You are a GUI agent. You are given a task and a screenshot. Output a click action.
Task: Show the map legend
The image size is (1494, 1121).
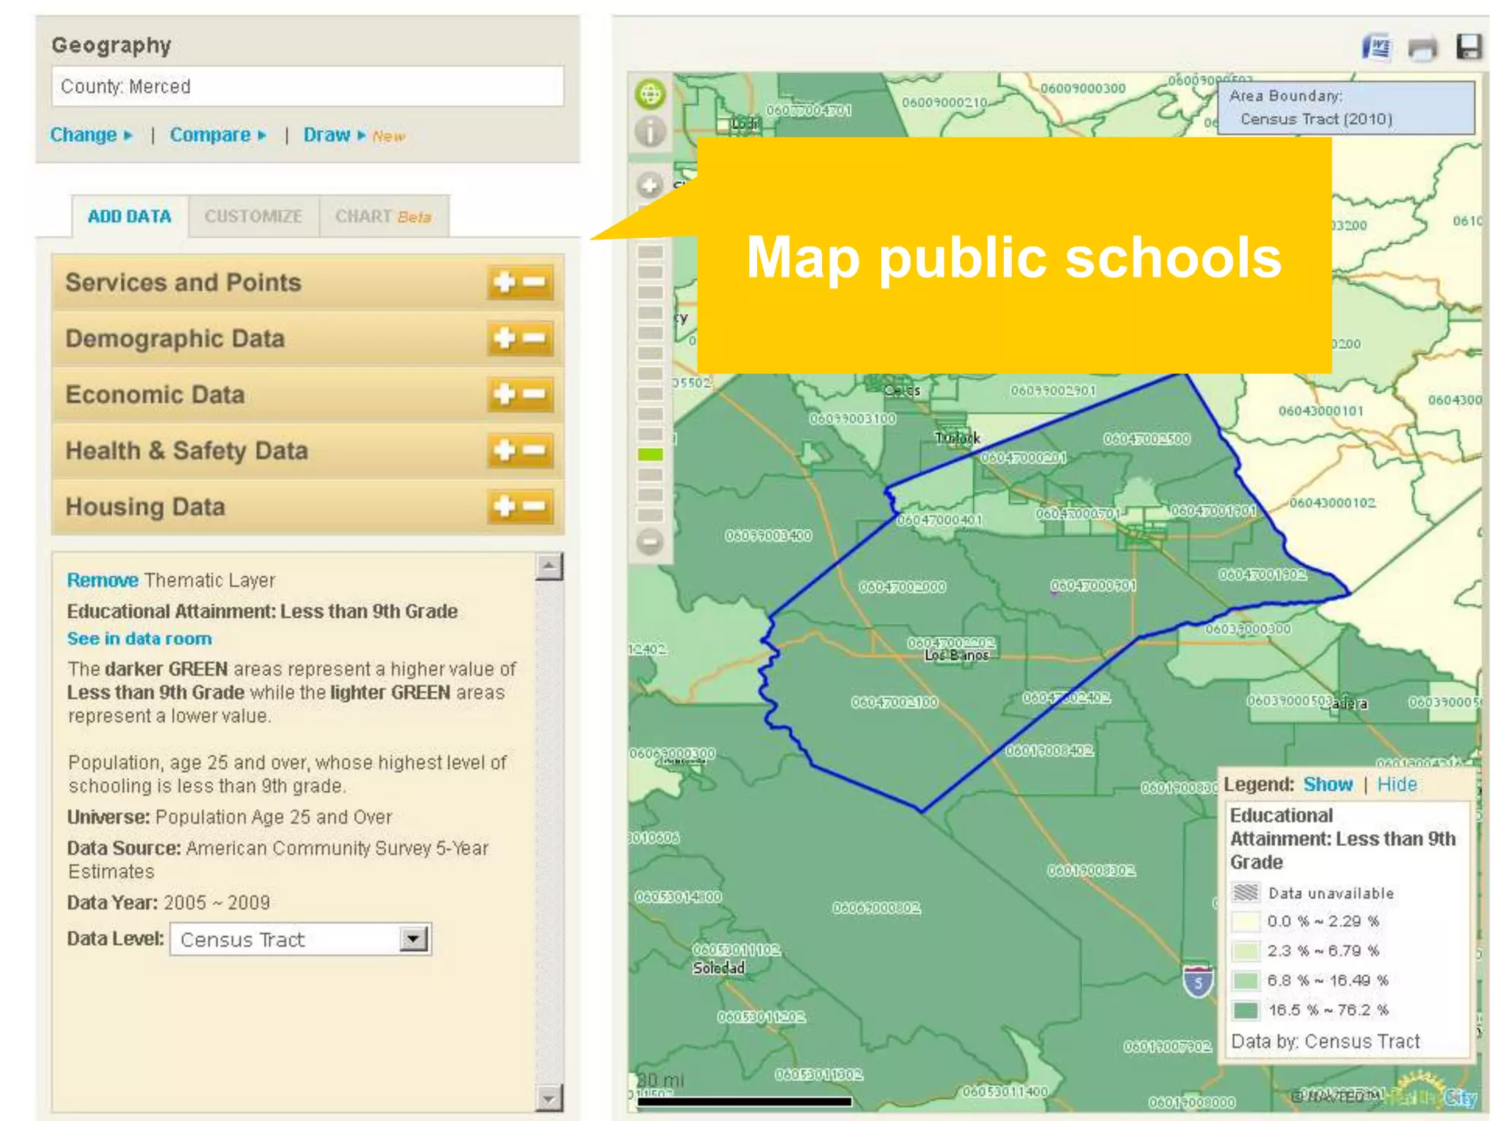coord(1328,785)
